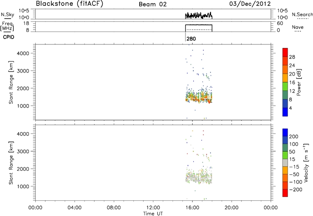Click the '12:00' time tick label

pos(153,208)
